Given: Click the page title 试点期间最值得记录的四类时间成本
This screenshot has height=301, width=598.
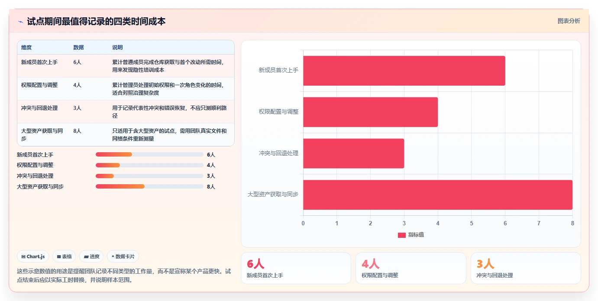Looking at the screenshot, I should pyautogui.click(x=96, y=21).
